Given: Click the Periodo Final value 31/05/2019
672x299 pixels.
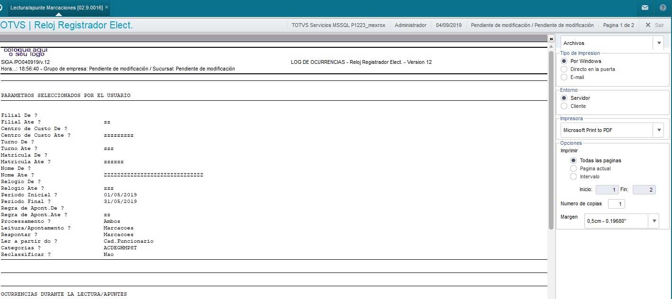Looking at the screenshot, I should pyautogui.click(x=120, y=201).
